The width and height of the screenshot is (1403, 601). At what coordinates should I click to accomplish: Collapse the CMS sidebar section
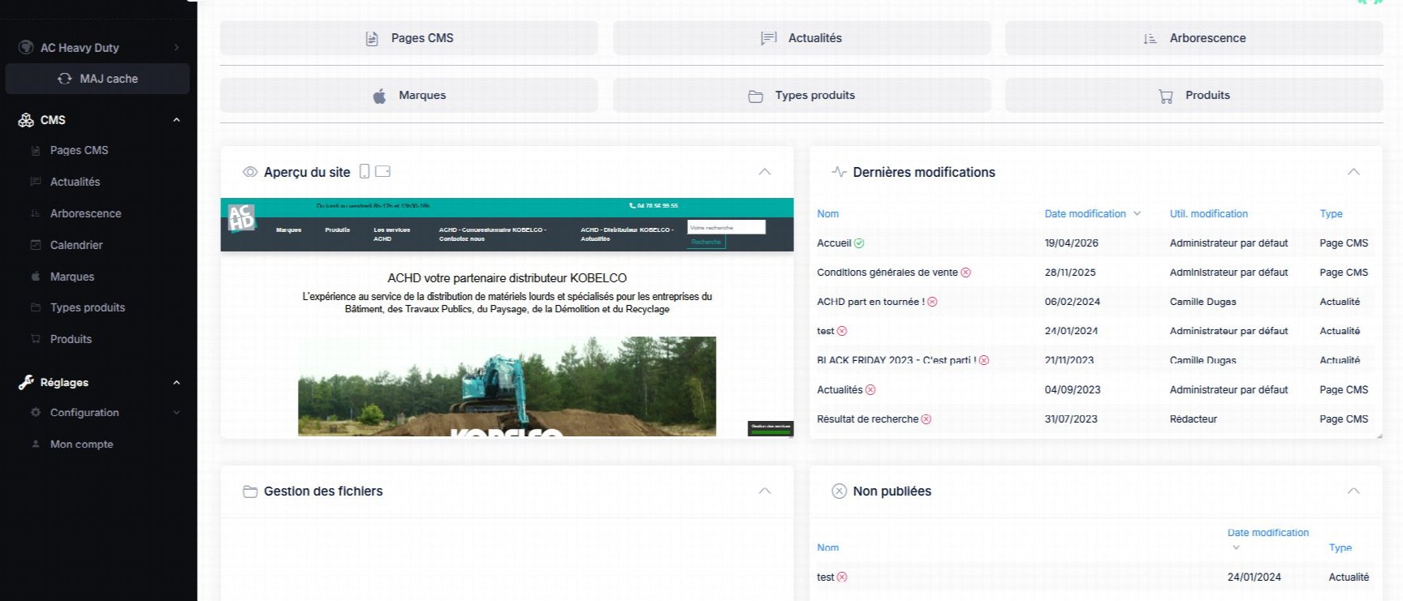[176, 120]
